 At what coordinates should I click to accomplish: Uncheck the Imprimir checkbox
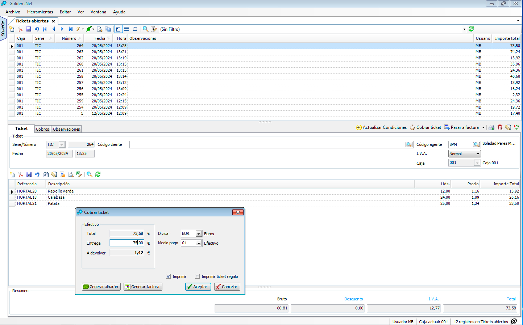[168, 277]
